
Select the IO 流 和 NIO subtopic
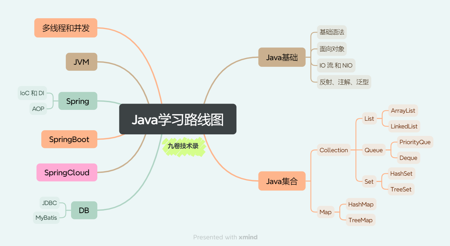pyautogui.click(x=336, y=65)
